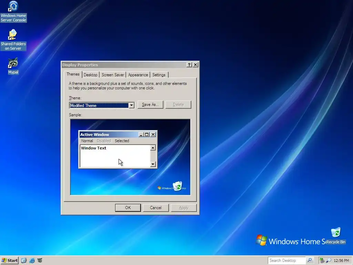The height and width of the screenshot is (265, 353).
Task: Click sample window's maximize button
Action: click(147, 135)
